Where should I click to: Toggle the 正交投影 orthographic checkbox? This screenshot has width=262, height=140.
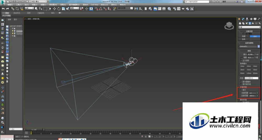[x=241, y=60]
